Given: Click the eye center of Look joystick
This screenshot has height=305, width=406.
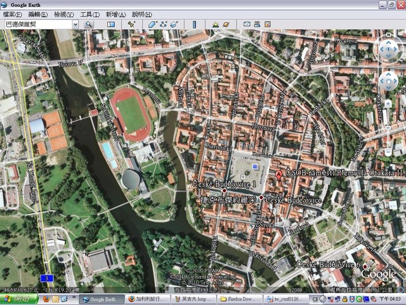Looking at the screenshot, I should point(388,49).
